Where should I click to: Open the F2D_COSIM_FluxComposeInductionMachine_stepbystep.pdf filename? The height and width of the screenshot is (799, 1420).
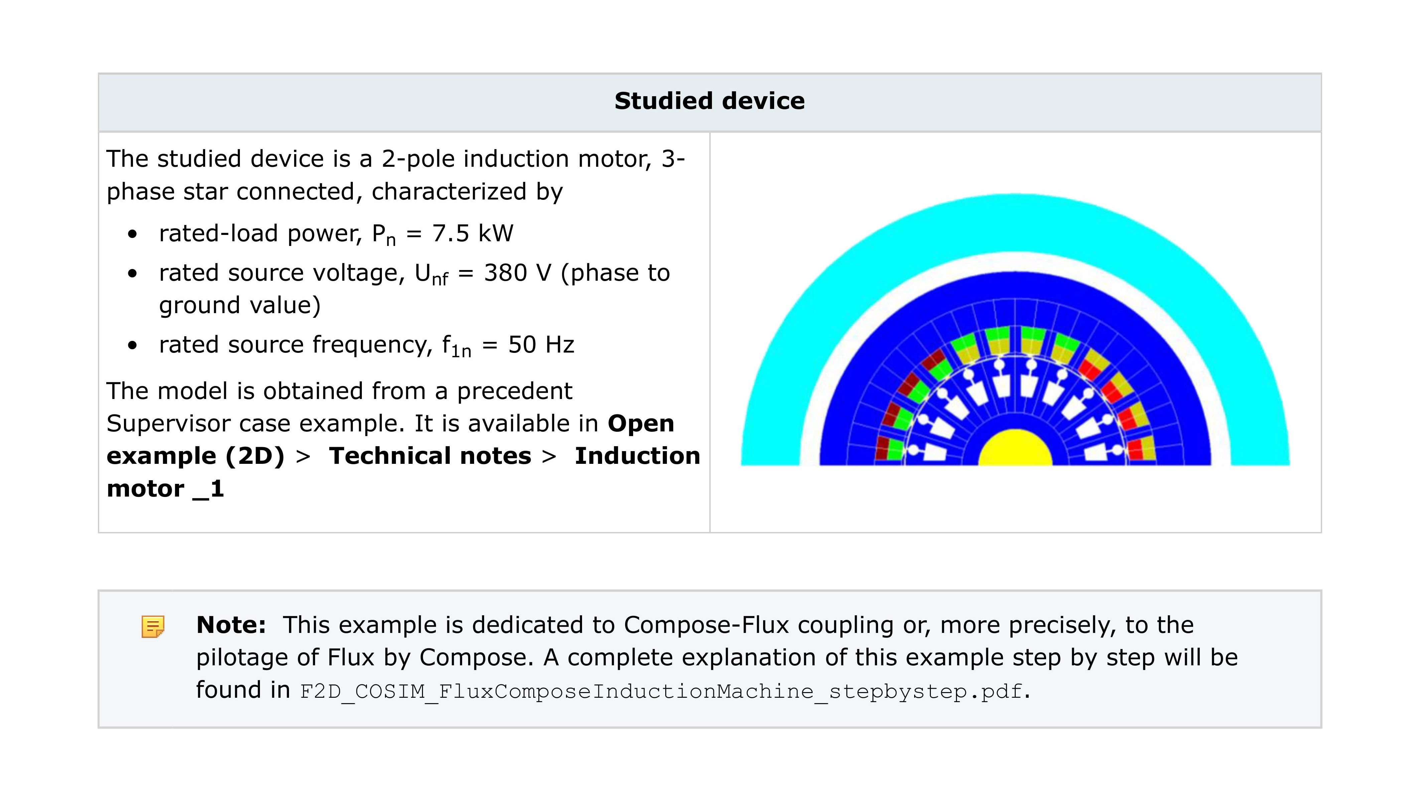pyautogui.click(x=661, y=691)
